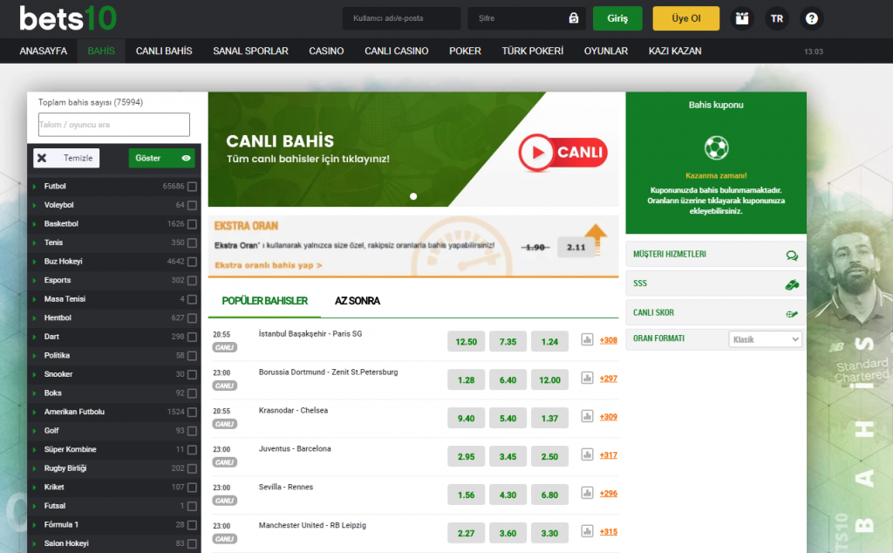Click the Müşteri Hizmetleri chat icon

[792, 256]
